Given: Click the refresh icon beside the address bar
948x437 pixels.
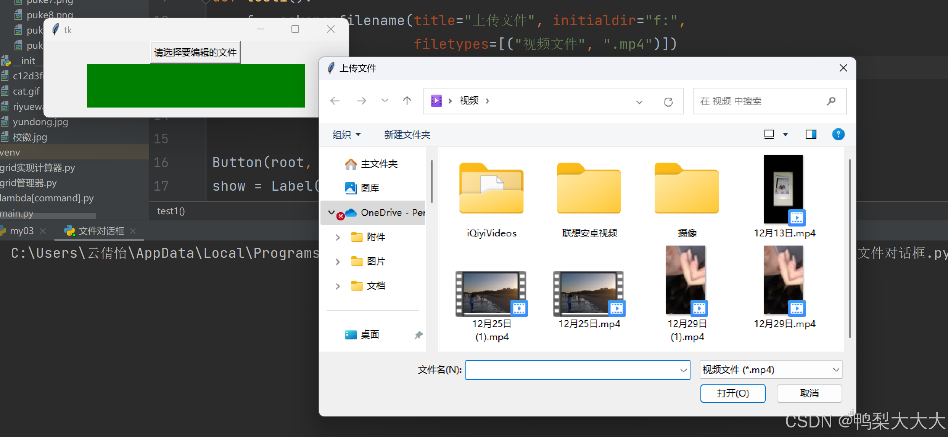Looking at the screenshot, I should pos(668,102).
